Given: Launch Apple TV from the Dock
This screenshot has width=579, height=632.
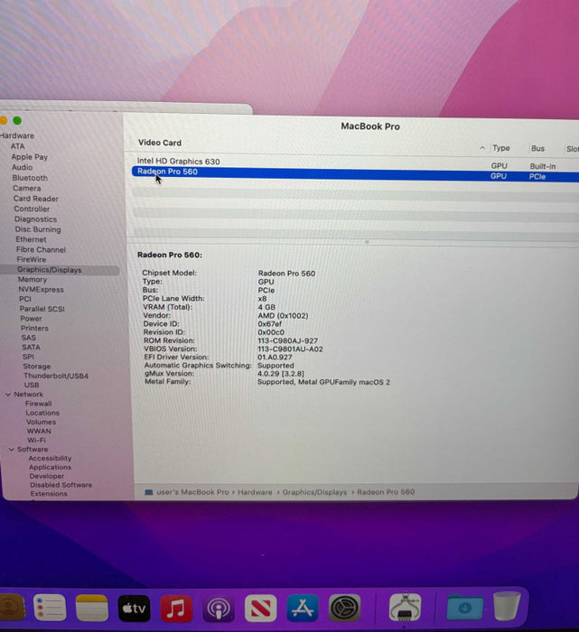Looking at the screenshot, I should (x=135, y=609).
